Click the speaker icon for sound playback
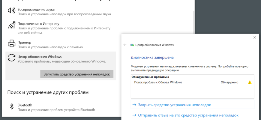 tap(11, 10)
